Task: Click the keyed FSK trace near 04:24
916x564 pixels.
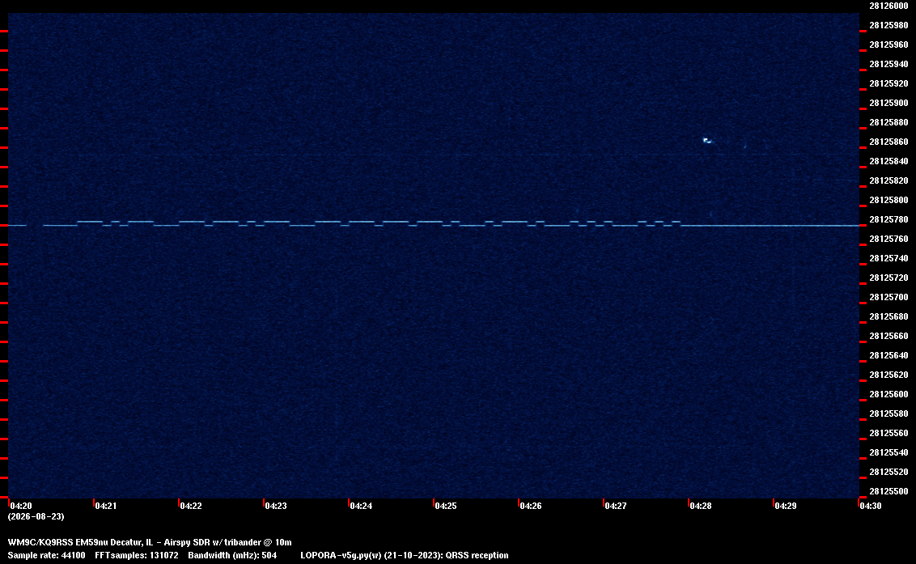Action: click(361, 222)
